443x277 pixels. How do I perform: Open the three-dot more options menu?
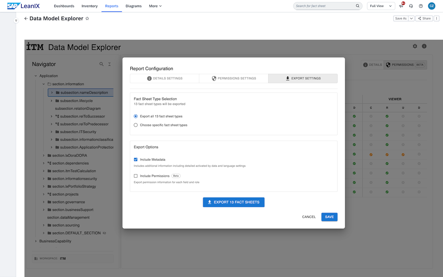pos(437,18)
